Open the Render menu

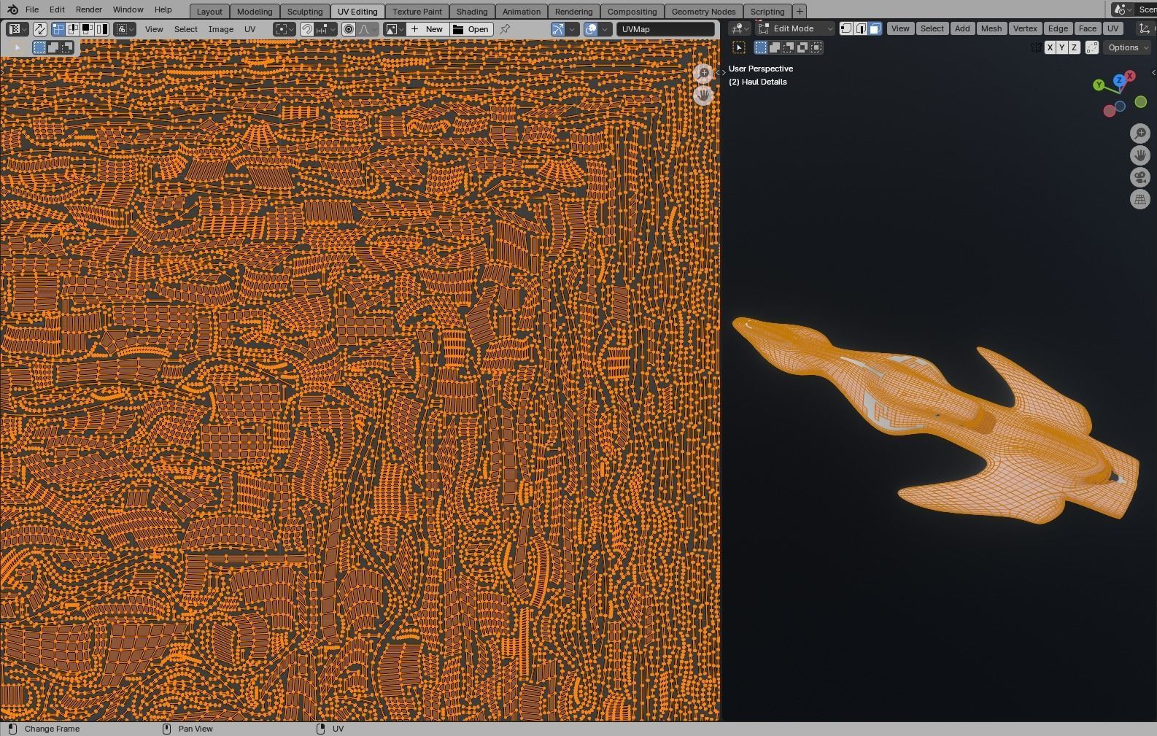88,9
